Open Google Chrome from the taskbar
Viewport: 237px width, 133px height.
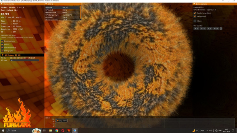click(57, 130)
